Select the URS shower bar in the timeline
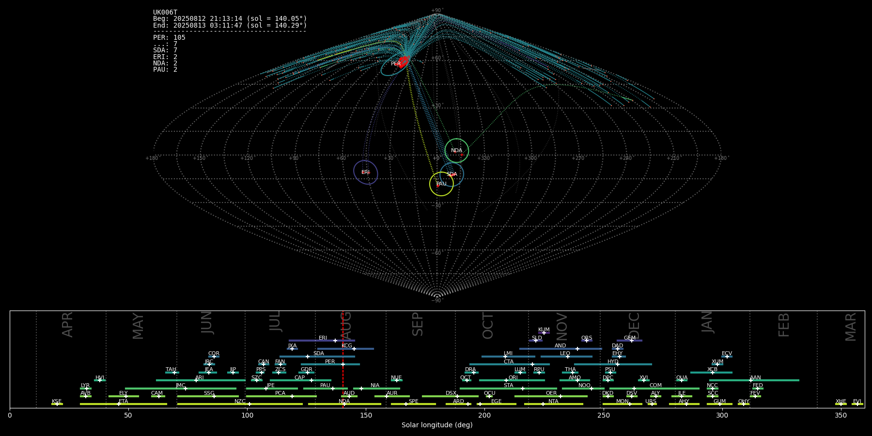The image size is (872, 436). [652, 404]
